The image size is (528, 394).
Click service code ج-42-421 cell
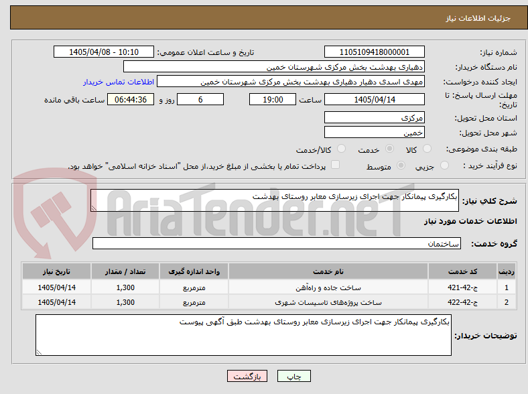pos(463,287)
